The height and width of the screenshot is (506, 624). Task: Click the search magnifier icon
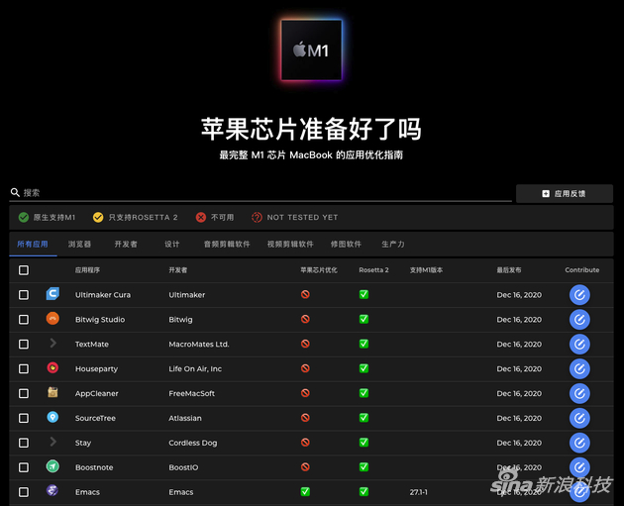click(15, 192)
